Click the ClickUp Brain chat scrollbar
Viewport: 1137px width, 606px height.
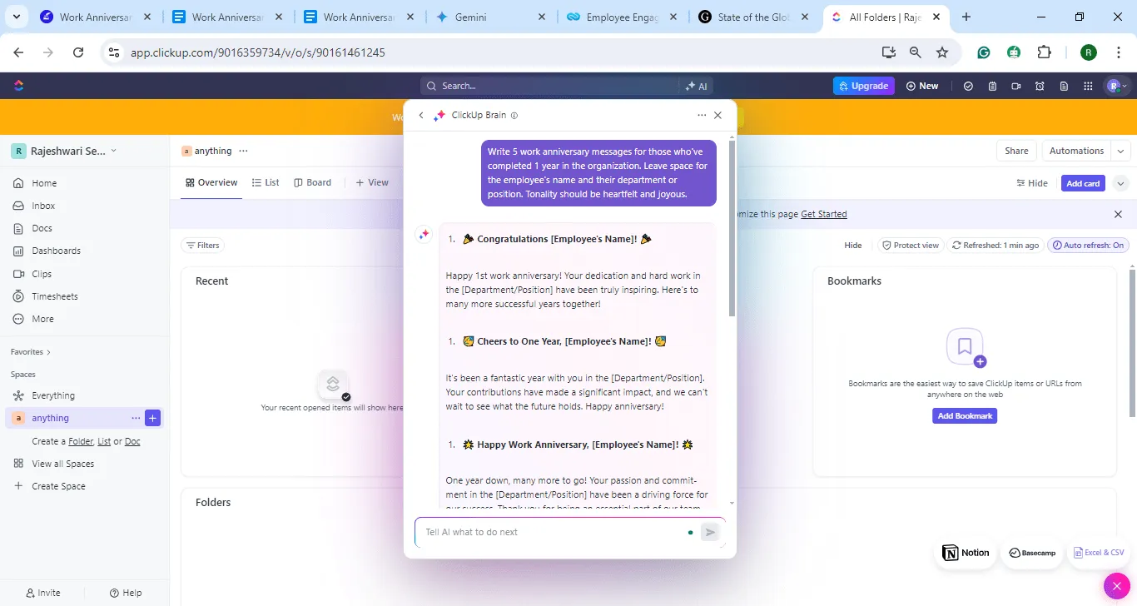pos(732,229)
